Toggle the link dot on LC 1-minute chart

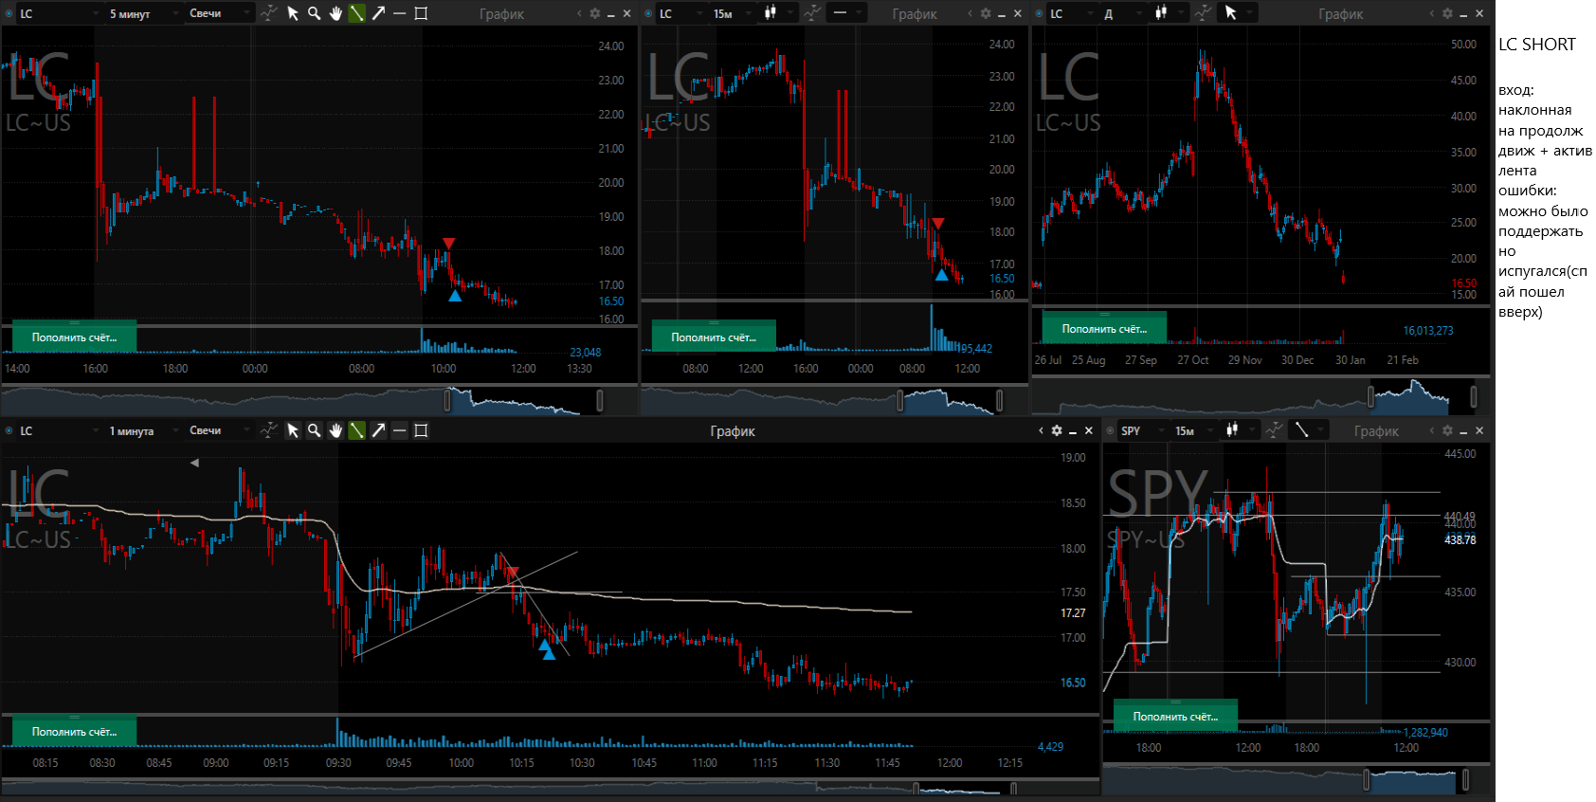(9, 430)
